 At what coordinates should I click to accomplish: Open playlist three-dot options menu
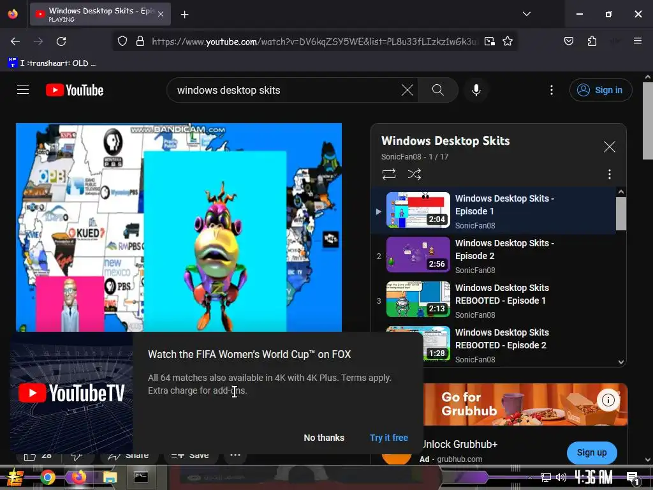(x=609, y=174)
